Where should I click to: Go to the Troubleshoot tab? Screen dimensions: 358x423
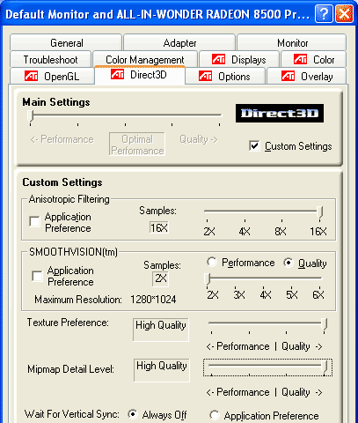pyautogui.click(x=50, y=60)
